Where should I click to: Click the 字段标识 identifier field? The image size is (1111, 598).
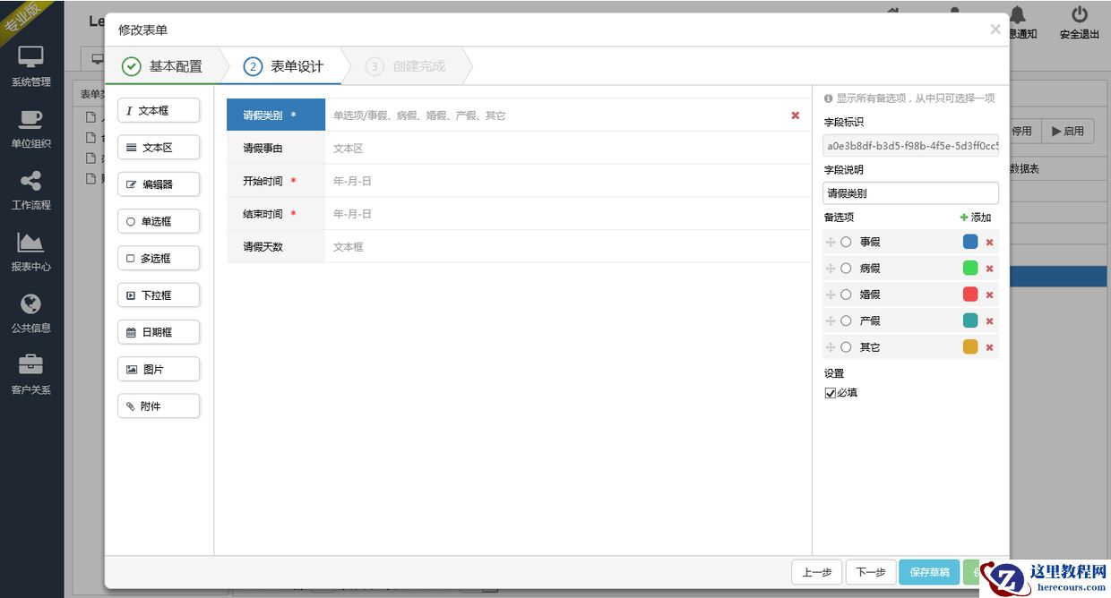[910, 145]
